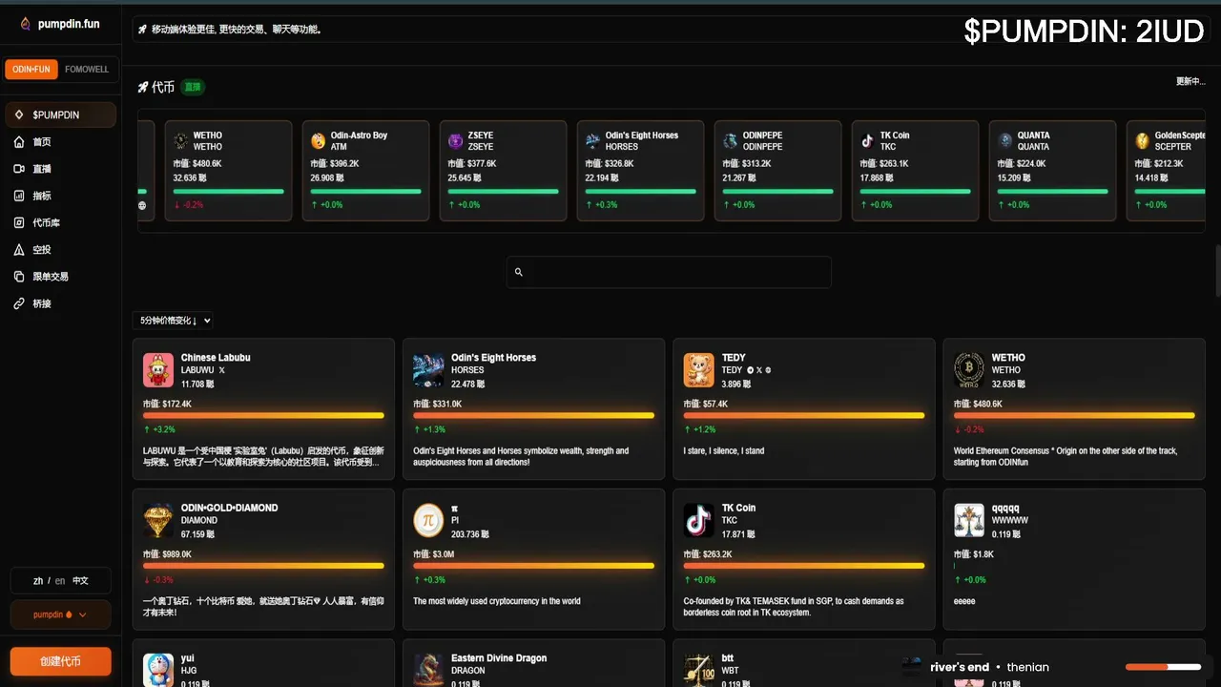Image resolution: width=1221 pixels, height=687 pixels.
Task: Click the grid Odin's Eight Horses image
Action: coord(429,370)
